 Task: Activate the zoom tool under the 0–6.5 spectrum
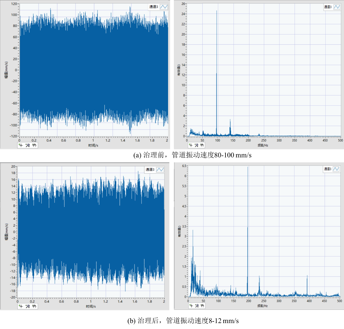coord(197,306)
